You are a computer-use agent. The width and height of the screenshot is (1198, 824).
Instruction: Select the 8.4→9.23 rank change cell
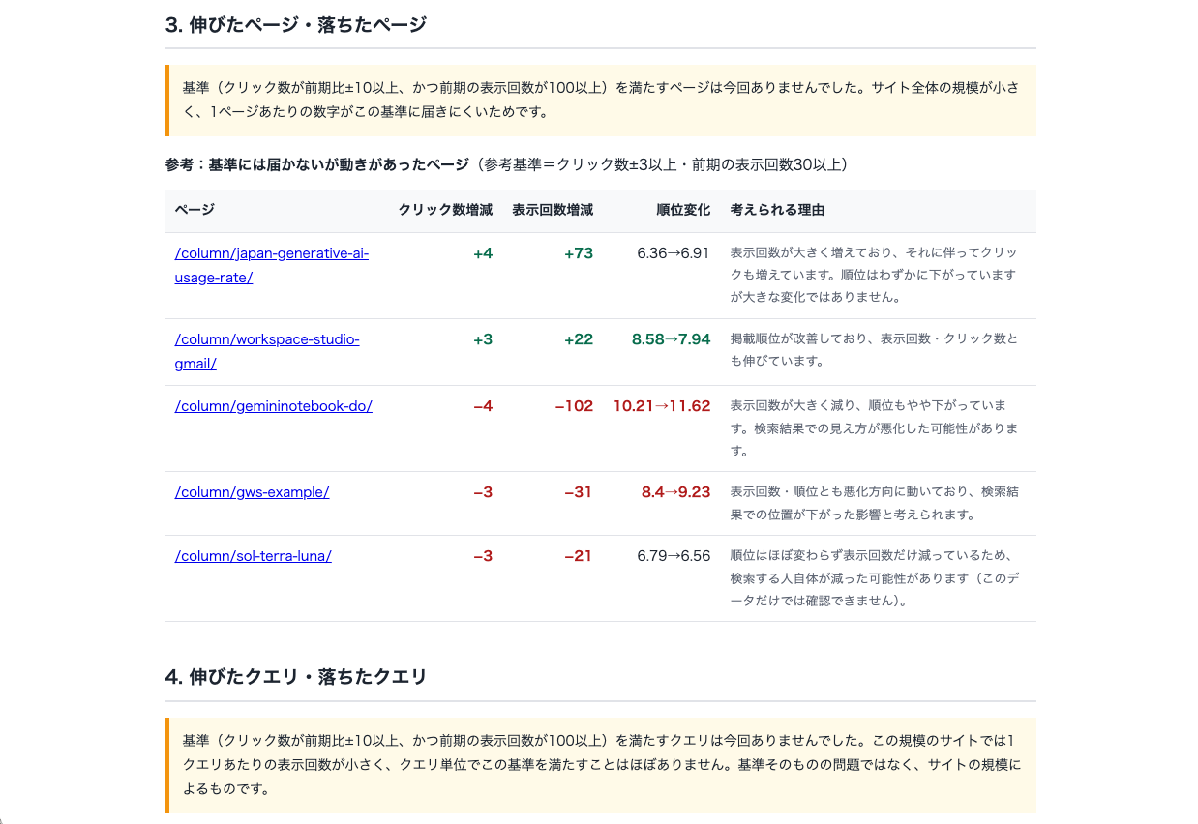pos(675,492)
